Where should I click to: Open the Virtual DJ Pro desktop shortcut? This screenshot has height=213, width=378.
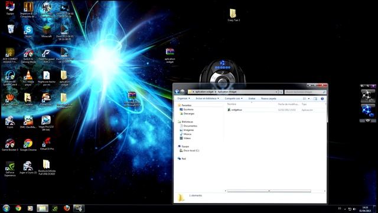pos(47,144)
